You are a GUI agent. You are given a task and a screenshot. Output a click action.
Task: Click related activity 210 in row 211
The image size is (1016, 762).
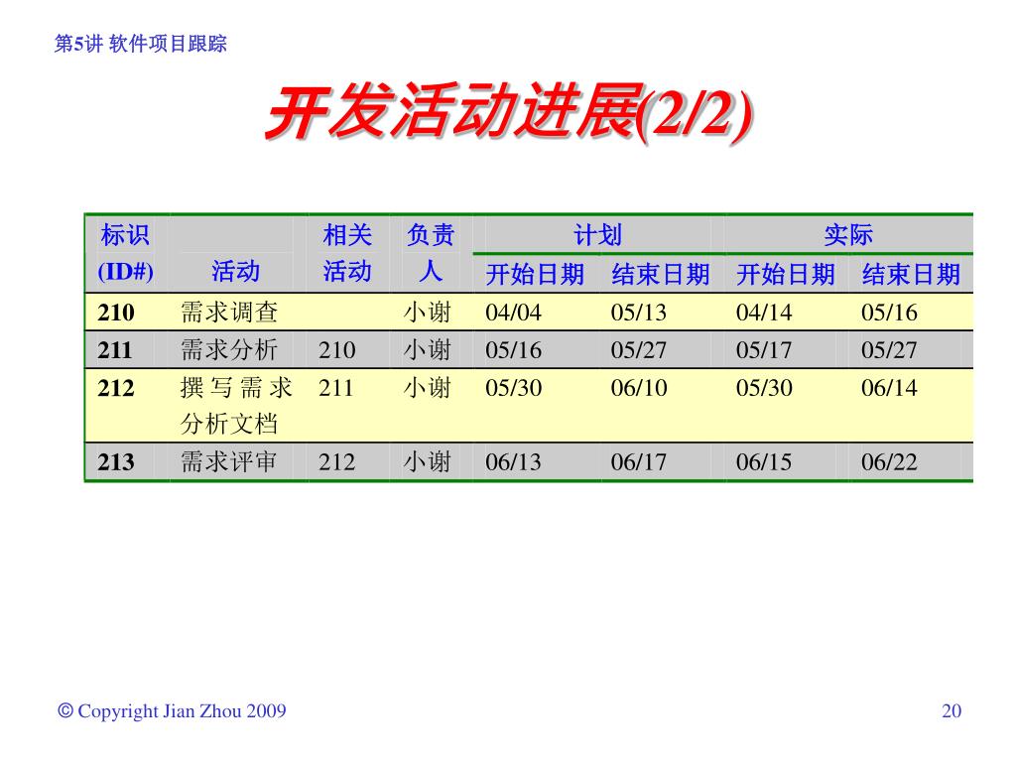click(337, 350)
